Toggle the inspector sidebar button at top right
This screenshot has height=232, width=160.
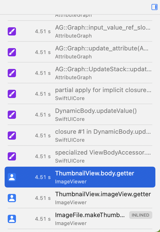pyautogui.click(x=154, y=7)
